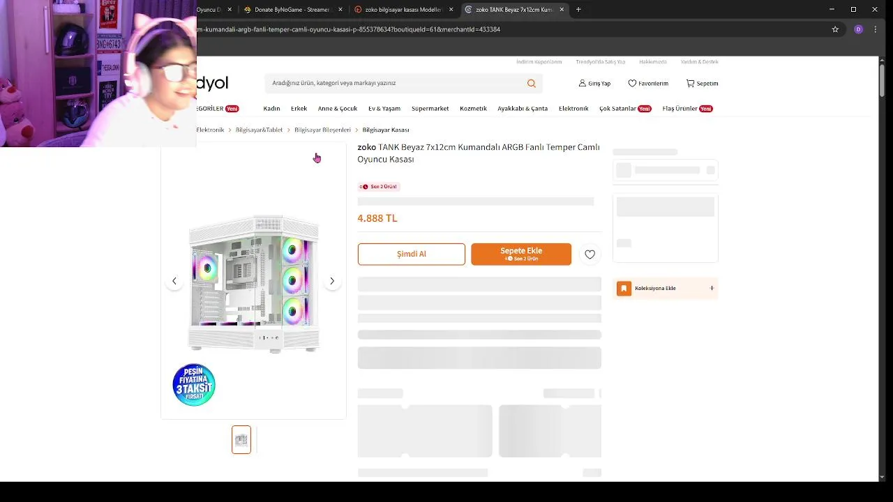Image resolution: width=893 pixels, height=502 pixels.
Task: Show next product image
Action: (332, 281)
